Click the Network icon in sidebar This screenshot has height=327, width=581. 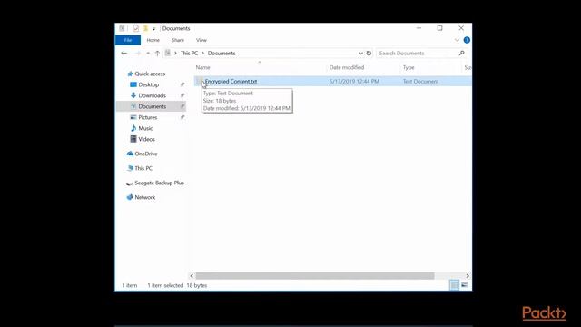[130, 197]
